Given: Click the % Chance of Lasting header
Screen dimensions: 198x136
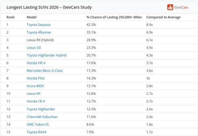Looking at the screenshot, I should click(114, 17).
